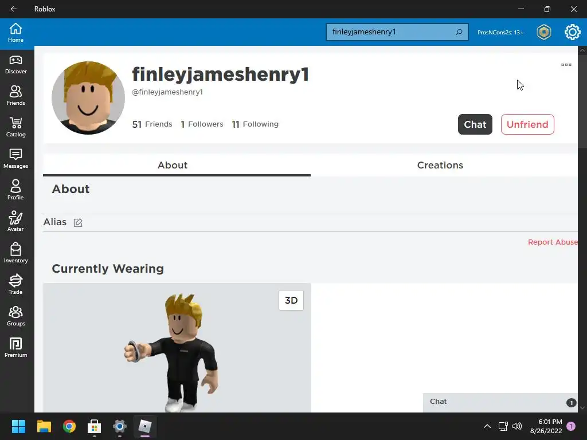Open the Discover sidebar section
This screenshot has width=587, height=440.
[15, 65]
